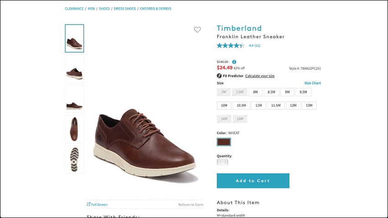This screenshot has height=218, width=388.
Task: Select size 9.5M option
Action: tap(303, 92)
